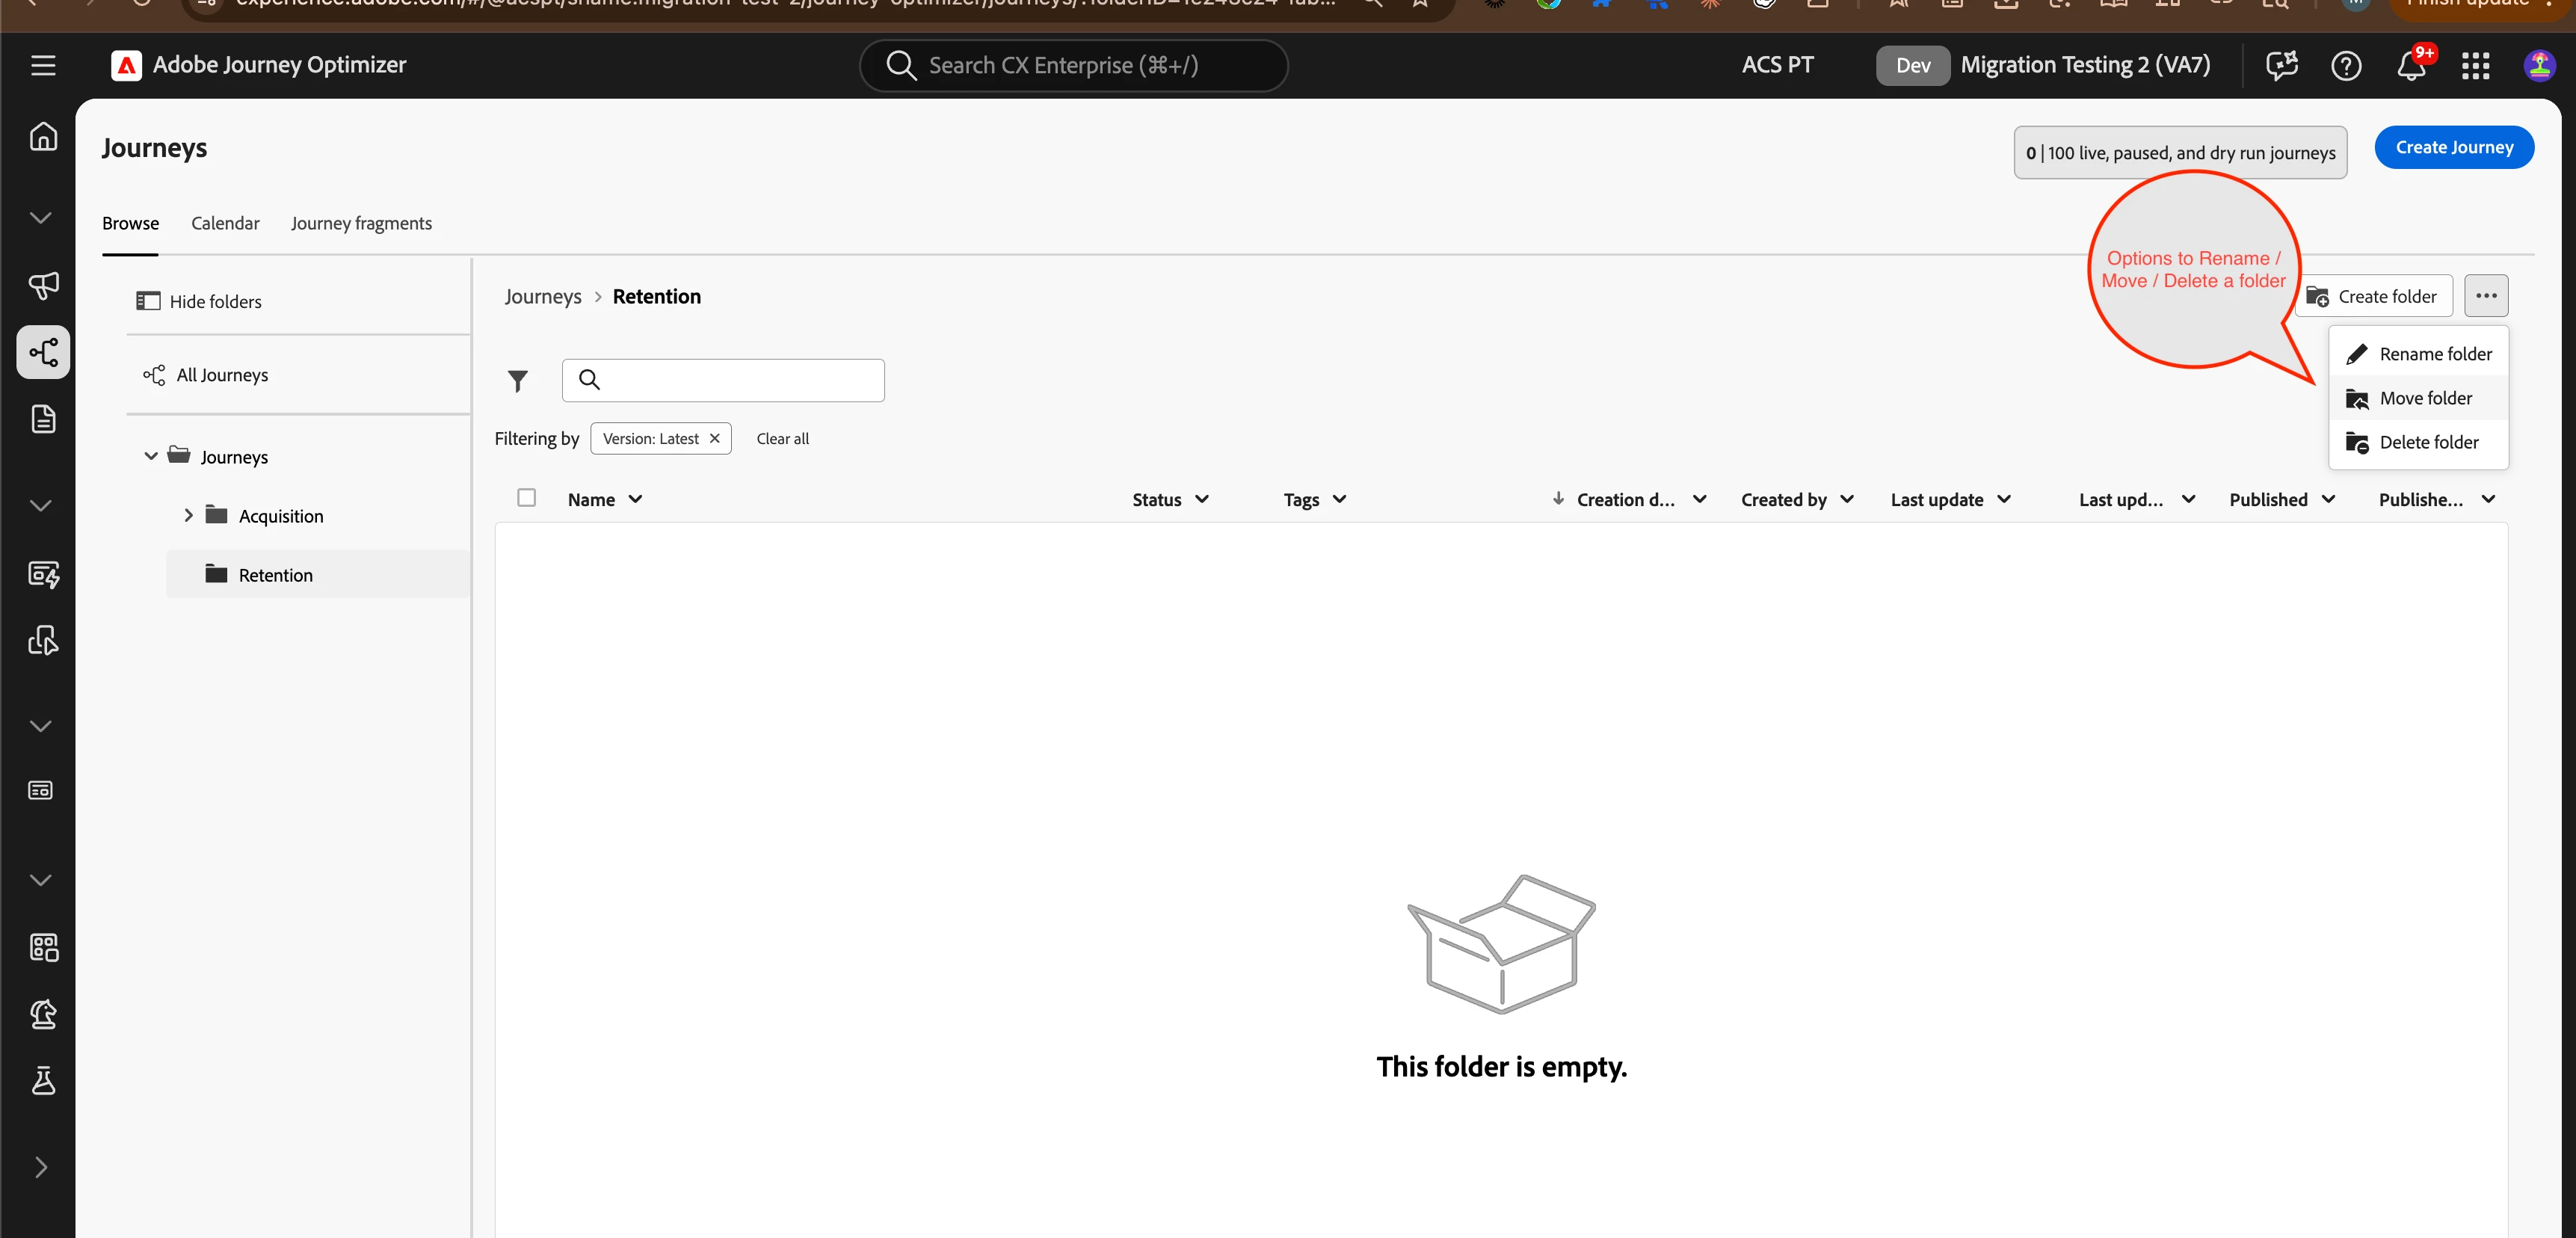
Task: Open notifications bell with 9+ badge
Action: point(2412,65)
